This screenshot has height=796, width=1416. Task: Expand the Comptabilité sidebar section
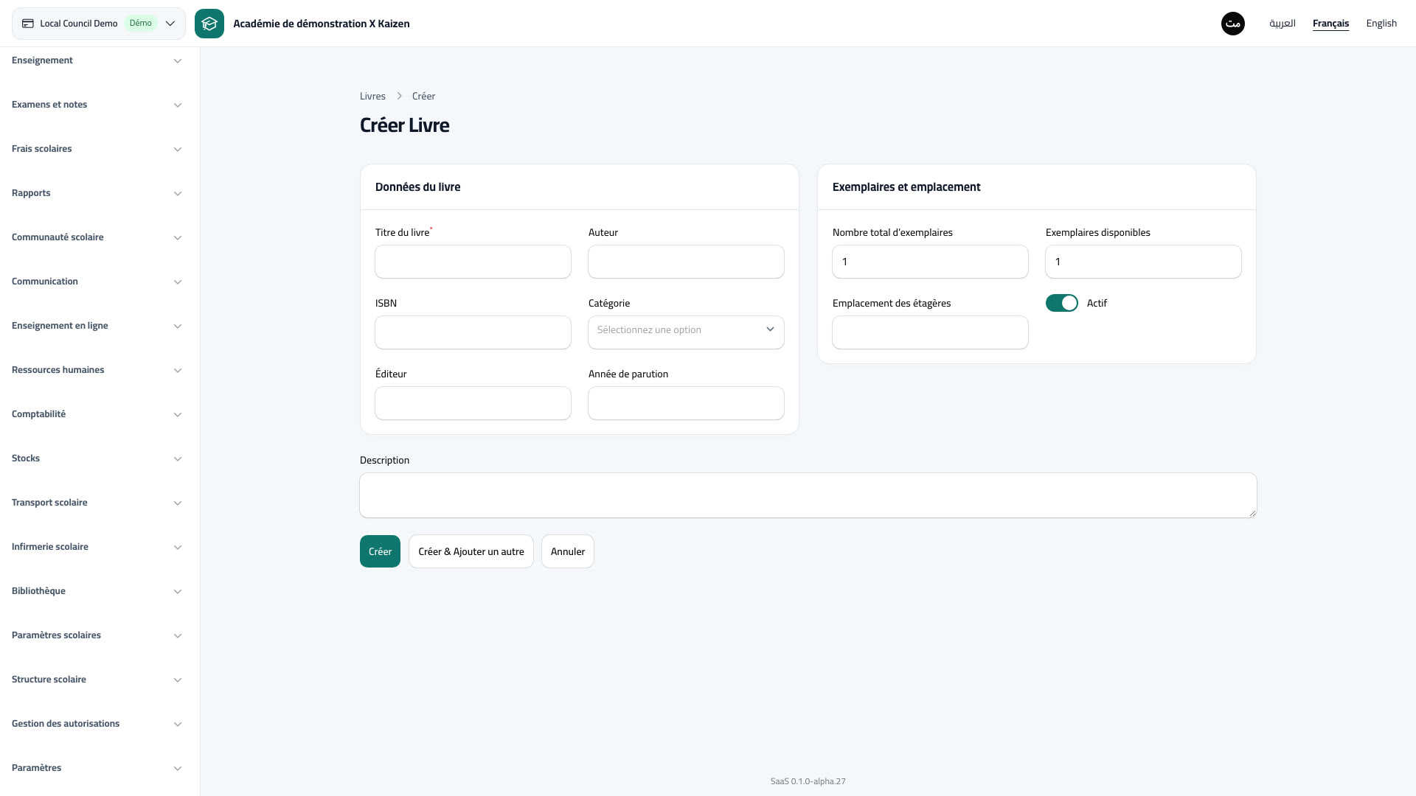pyautogui.click(x=97, y=414)
